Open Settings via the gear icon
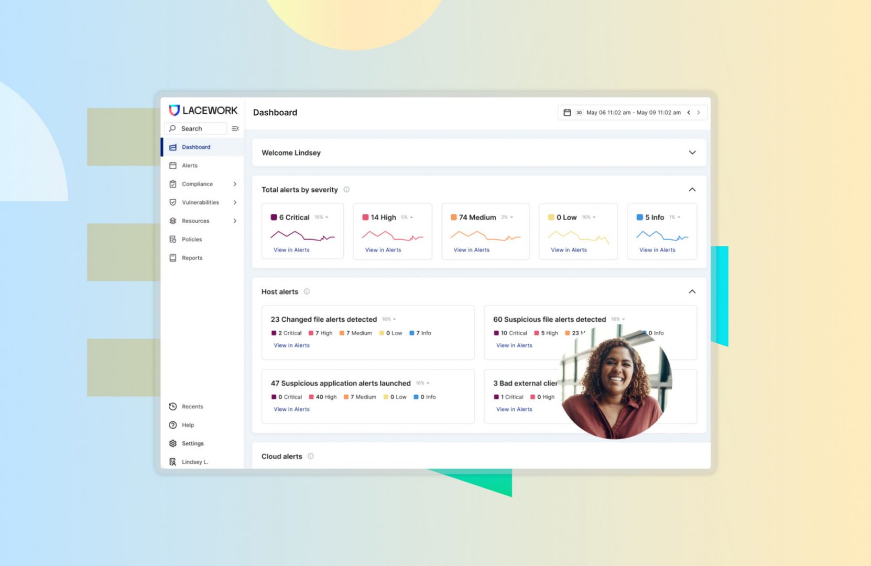This screenshot has height=566, width=871. coord(173,443)
